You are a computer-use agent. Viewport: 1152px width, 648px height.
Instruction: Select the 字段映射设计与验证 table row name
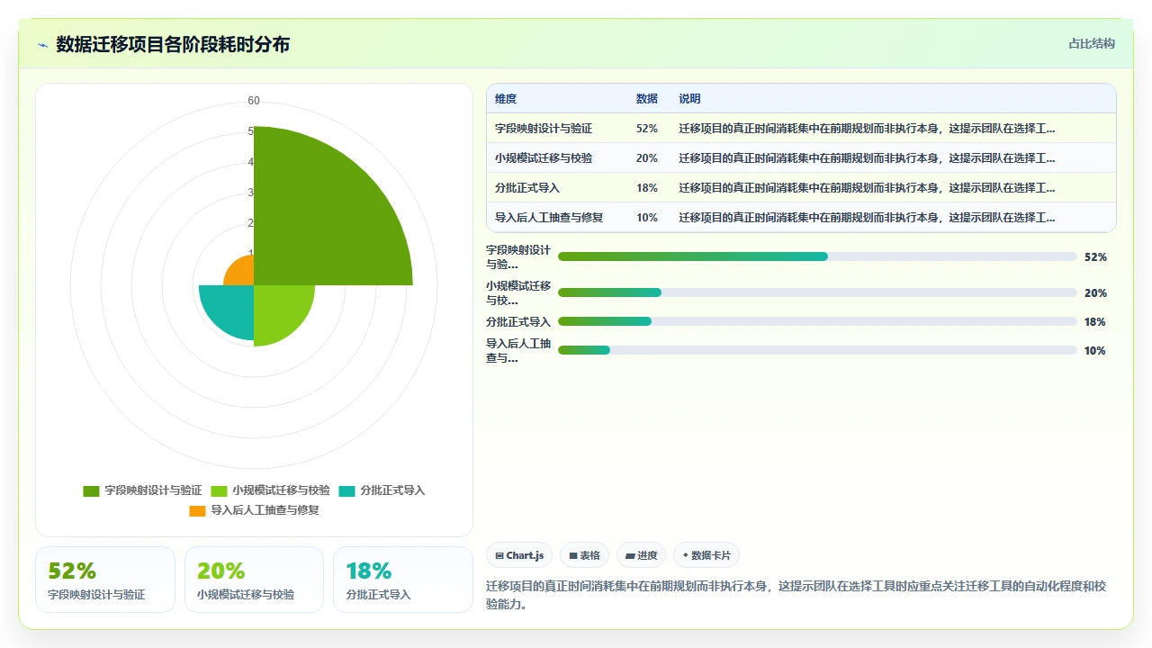544,129
